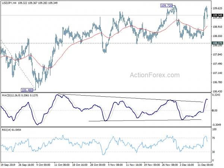Click the ActionForex.com watermark
This screenshot has width=224, height=168.
(x=155, y=75)
